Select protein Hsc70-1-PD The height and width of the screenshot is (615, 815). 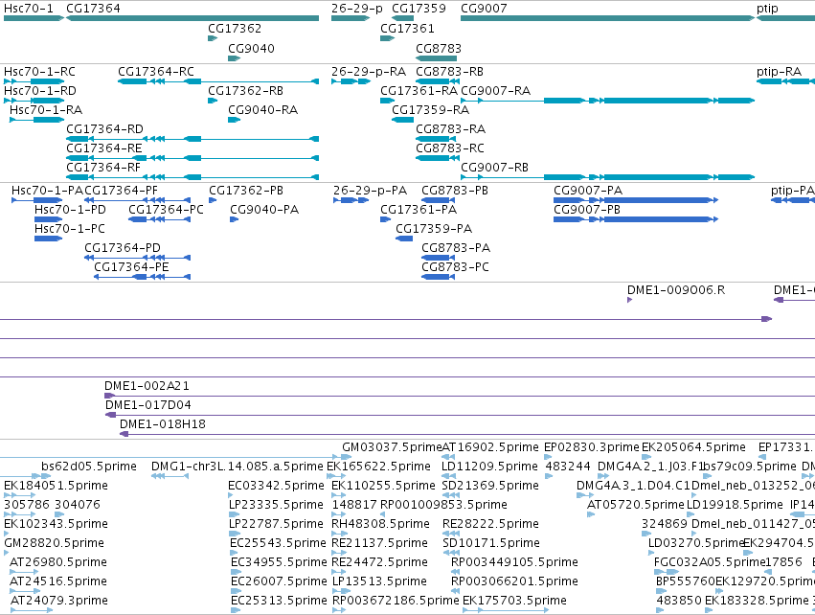48,219
